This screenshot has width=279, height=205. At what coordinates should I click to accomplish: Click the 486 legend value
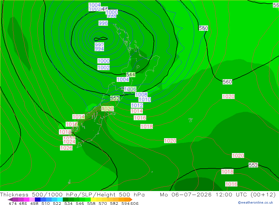23,204
